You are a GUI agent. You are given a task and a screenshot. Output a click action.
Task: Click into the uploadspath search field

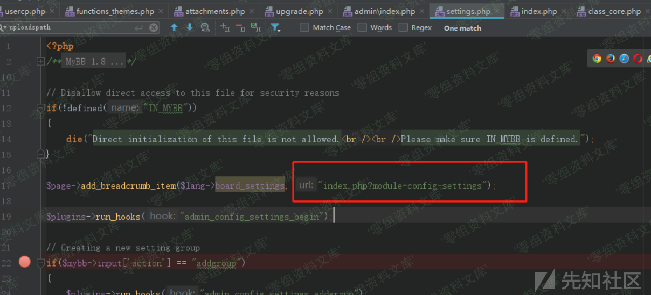pyautogui.click(x=70, y=27)
